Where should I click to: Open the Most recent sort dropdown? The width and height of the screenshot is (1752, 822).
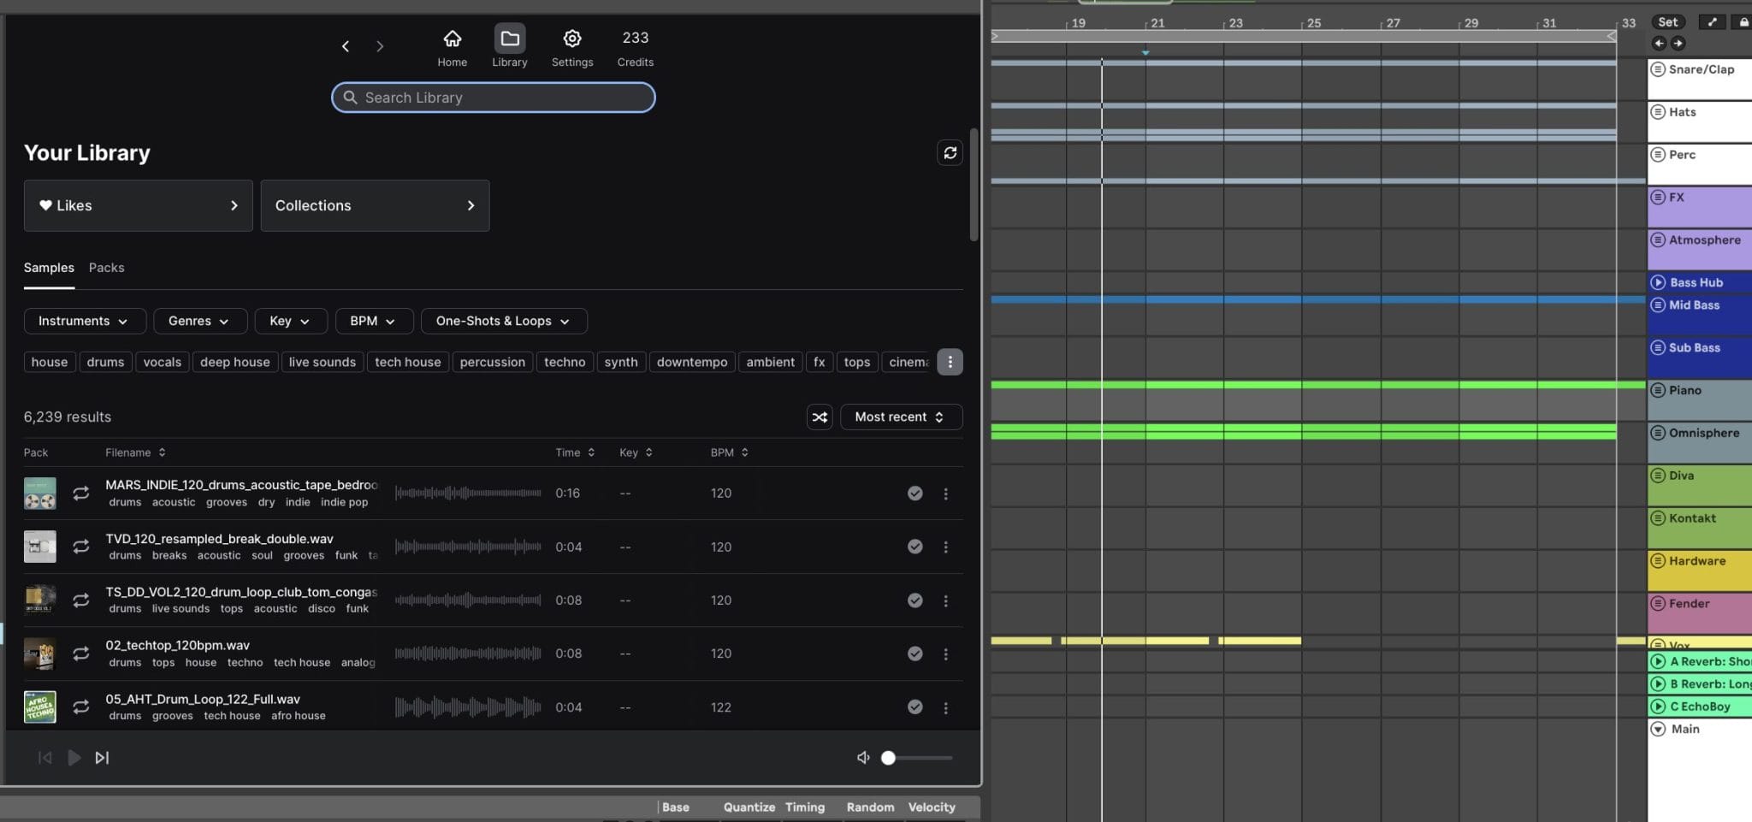[900, 417]
